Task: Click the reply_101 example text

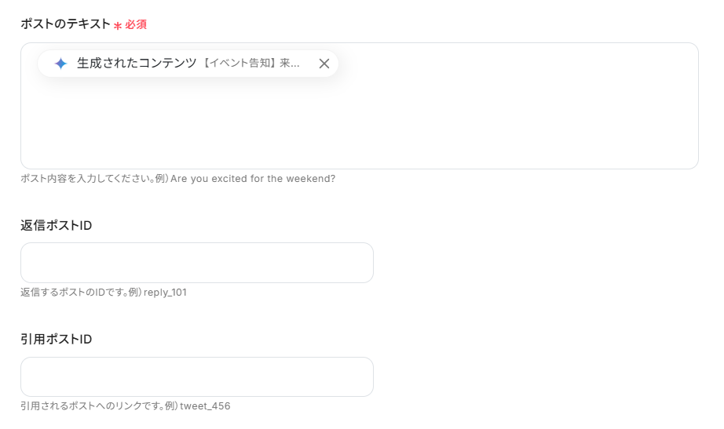Action: pos(165,293)
